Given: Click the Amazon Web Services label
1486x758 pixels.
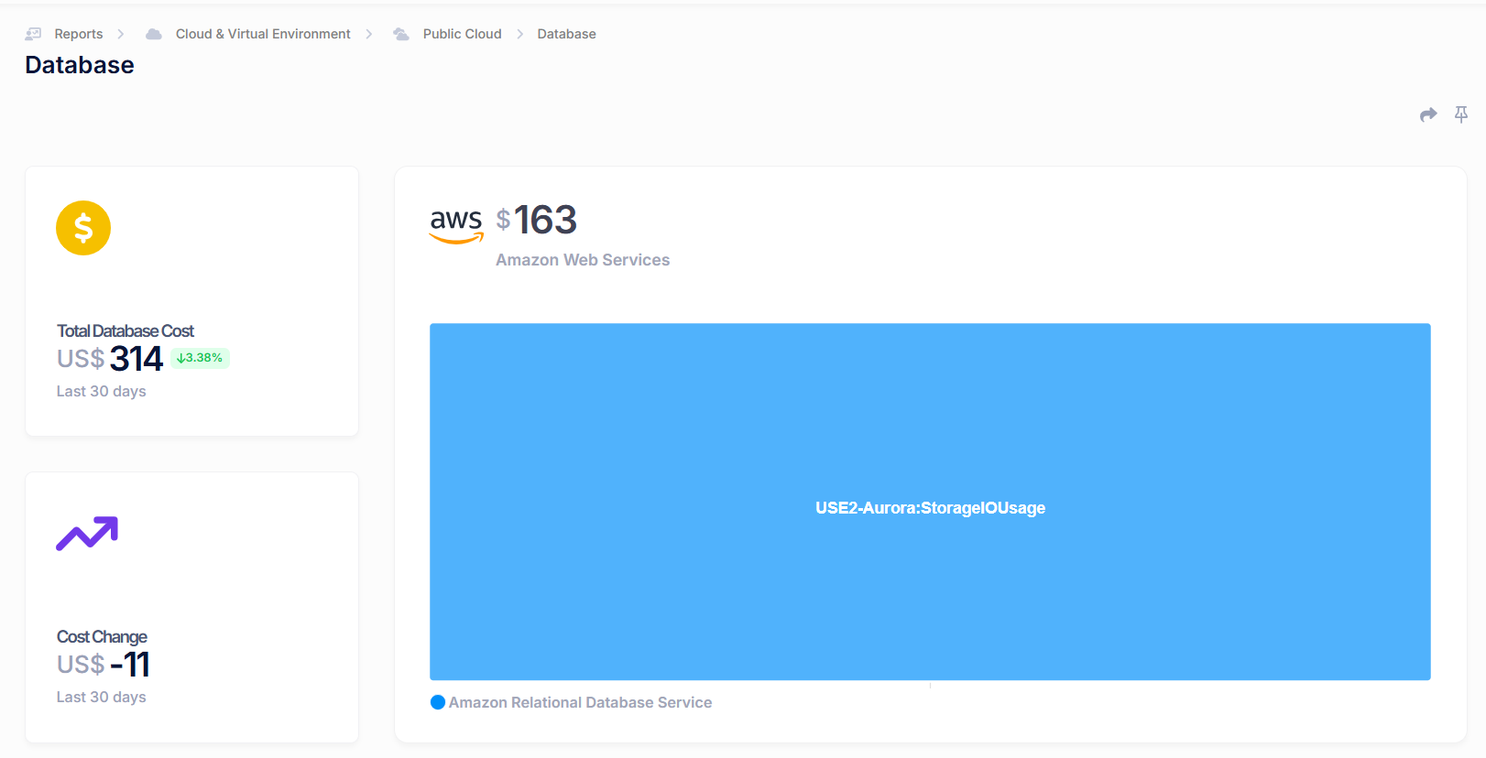Looking at the screenshot, I should click(583, 260).
